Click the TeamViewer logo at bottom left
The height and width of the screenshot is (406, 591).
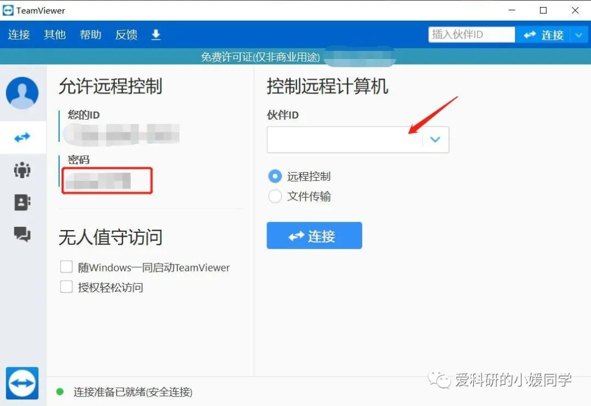22,383
